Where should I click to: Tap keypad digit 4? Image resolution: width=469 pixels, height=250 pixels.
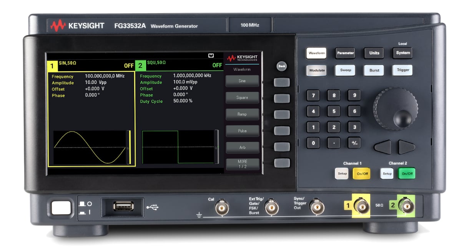coord(313,111)
